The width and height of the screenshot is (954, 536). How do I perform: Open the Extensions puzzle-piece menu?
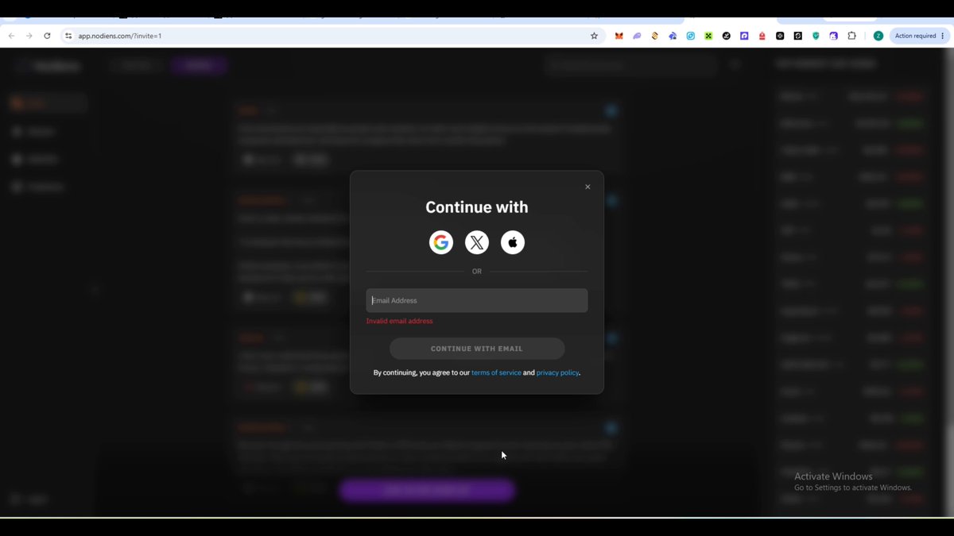[851, 36]
